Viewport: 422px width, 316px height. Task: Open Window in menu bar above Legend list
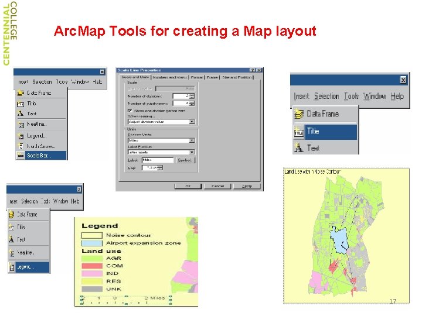point(60,201)
